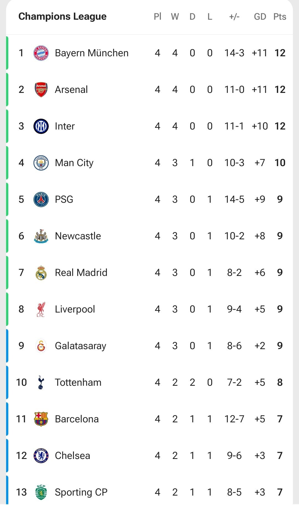Click the Bayern München club crest

point(41,53)
